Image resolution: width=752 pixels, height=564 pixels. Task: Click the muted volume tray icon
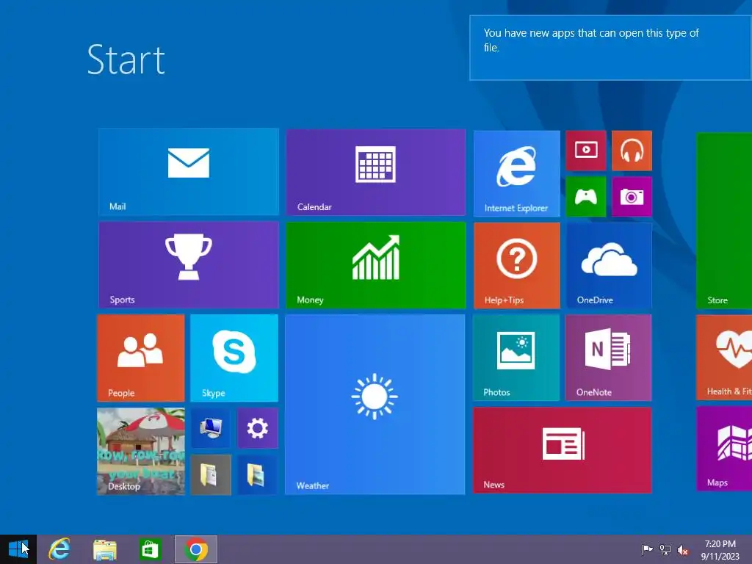pyautogui.click(x=683, y=550)
